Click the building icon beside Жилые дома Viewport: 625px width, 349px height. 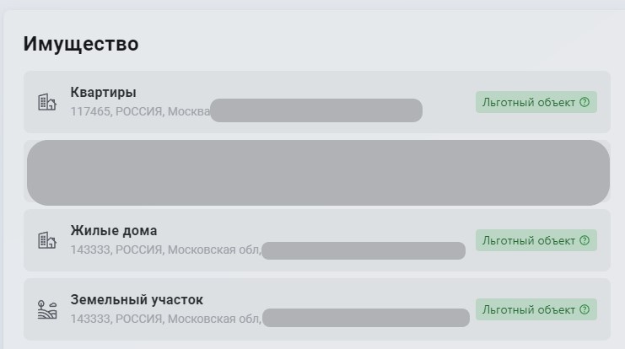click(x=47, y=240)
